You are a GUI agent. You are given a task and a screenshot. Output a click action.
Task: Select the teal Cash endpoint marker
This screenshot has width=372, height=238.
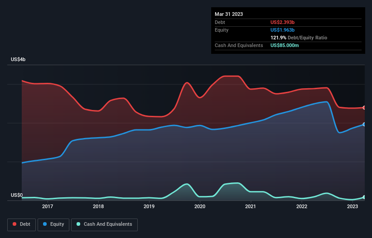tap(364, 197)
